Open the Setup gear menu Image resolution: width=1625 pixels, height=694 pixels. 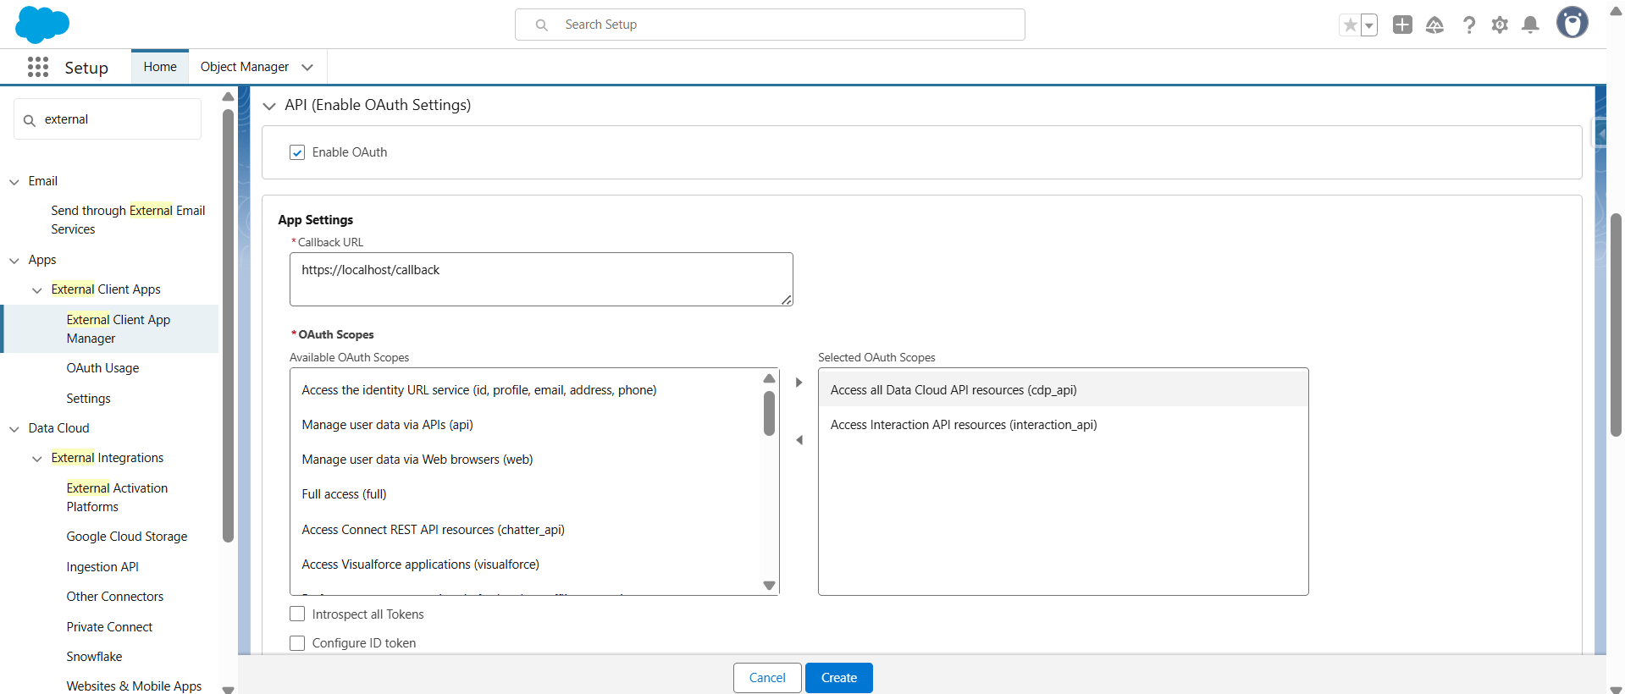click(1500, 25)
